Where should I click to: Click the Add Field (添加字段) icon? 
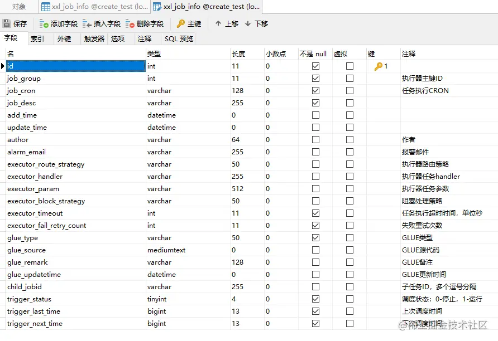click(x=44, y=24)
